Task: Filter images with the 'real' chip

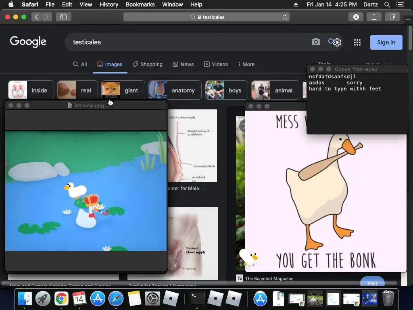Action: point(77,90)
